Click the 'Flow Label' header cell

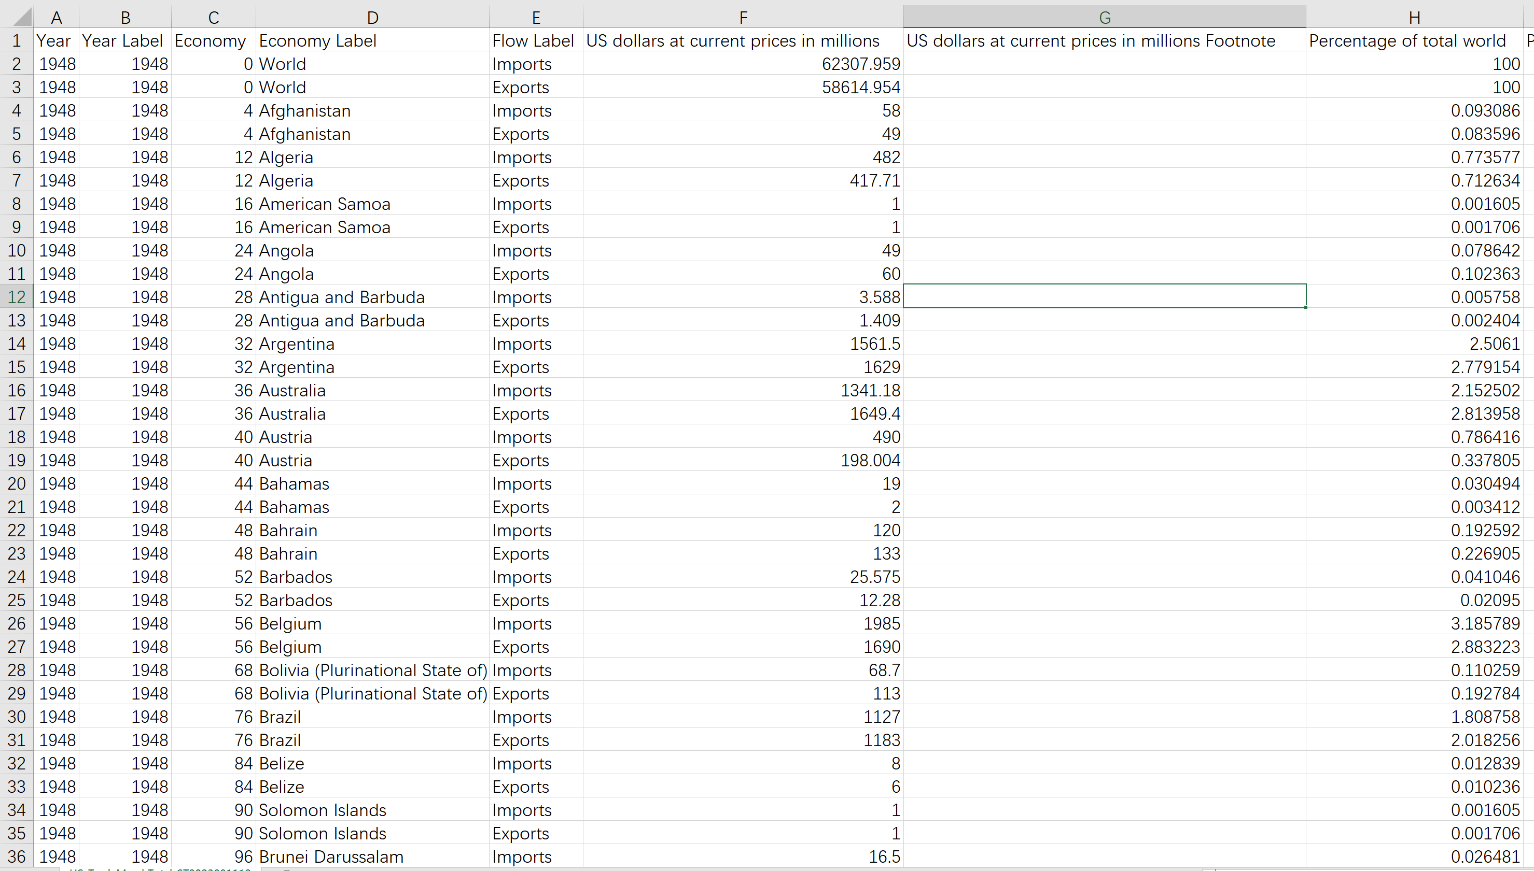(x=535, y=41)
